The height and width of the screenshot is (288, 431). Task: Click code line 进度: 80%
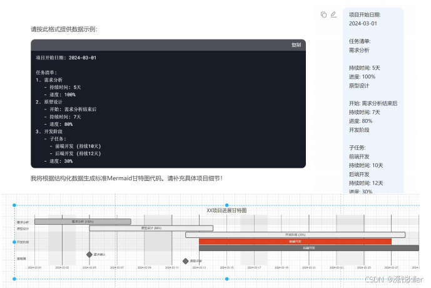coord(58,125)
